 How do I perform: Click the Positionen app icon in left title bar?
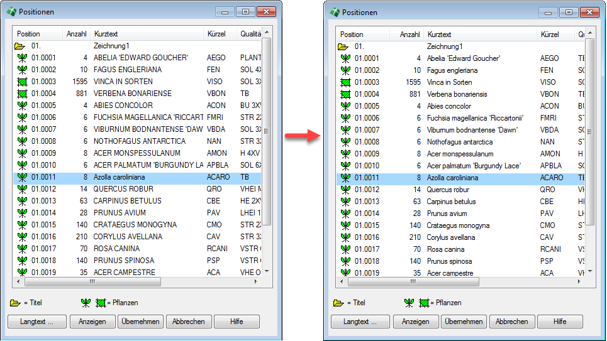click(11, 12)
